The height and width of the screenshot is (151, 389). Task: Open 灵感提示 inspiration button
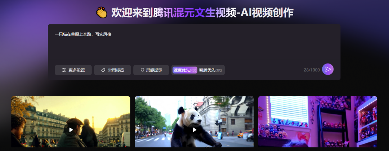pos(151,70)
